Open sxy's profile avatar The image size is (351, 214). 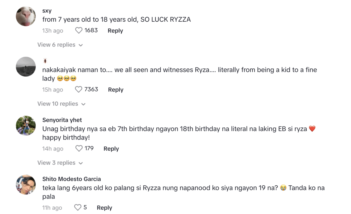(26, 16)
